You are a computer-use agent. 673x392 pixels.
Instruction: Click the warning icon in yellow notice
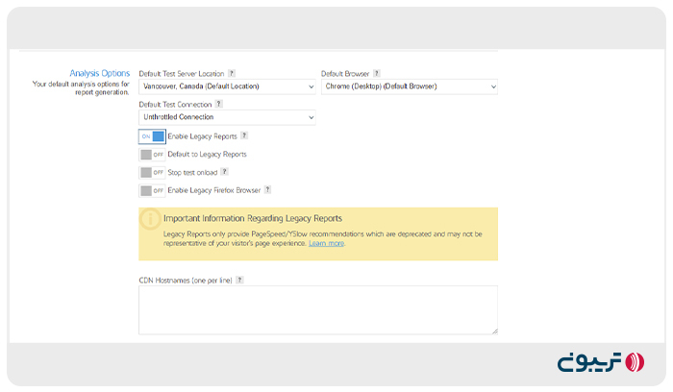click(x=150, y=219)
